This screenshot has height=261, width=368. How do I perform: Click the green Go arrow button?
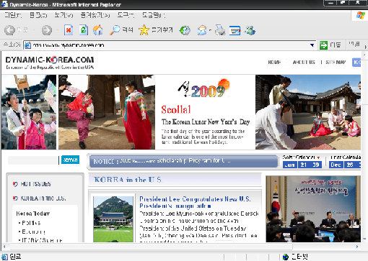tap(323, 45)
